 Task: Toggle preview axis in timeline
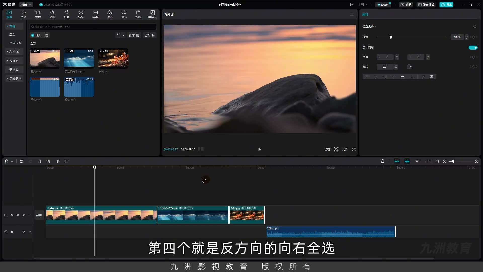pos(427,161)
